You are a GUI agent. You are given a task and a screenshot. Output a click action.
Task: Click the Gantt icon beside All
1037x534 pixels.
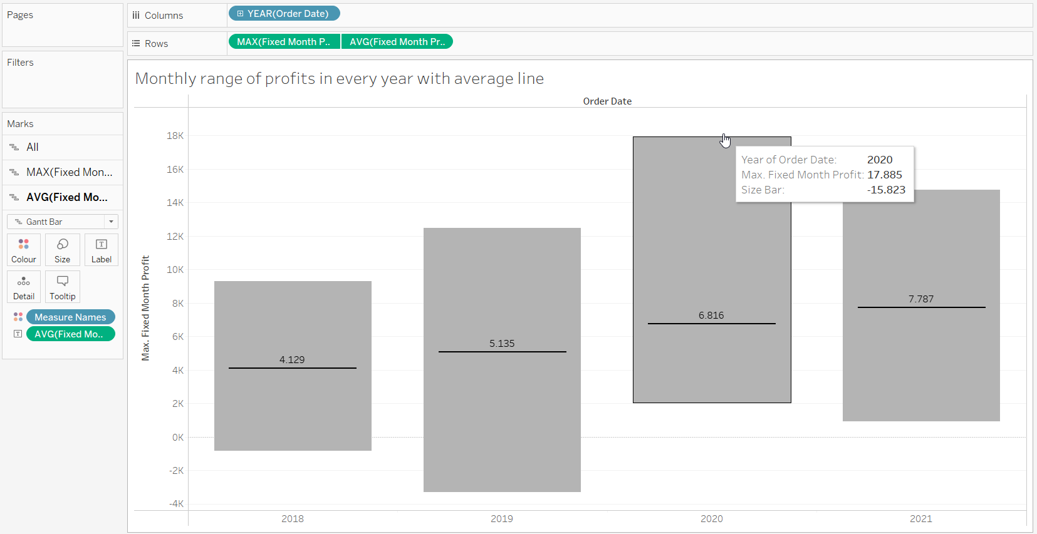(14, 147)
